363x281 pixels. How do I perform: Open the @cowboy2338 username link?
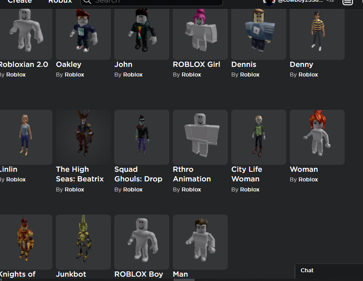point(300,1)
